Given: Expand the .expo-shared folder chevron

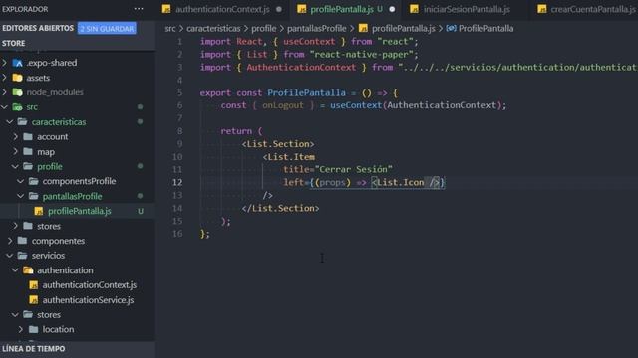Looking at the screenshot, I should [x=5, y=63].
